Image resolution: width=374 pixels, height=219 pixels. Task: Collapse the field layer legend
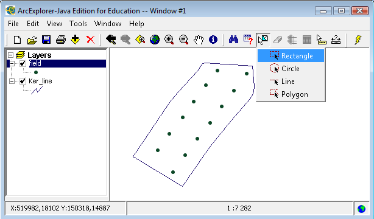pos(12,63)
